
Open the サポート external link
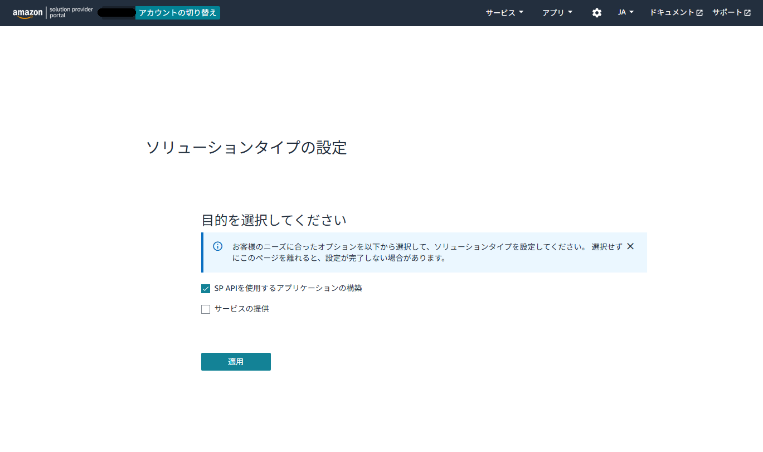click(x=731, y=13)
